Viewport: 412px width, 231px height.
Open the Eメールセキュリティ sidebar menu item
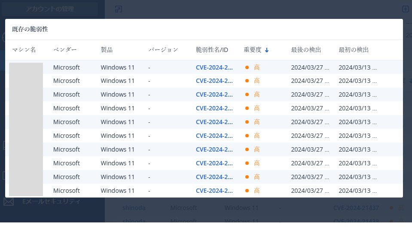point(51,202)
